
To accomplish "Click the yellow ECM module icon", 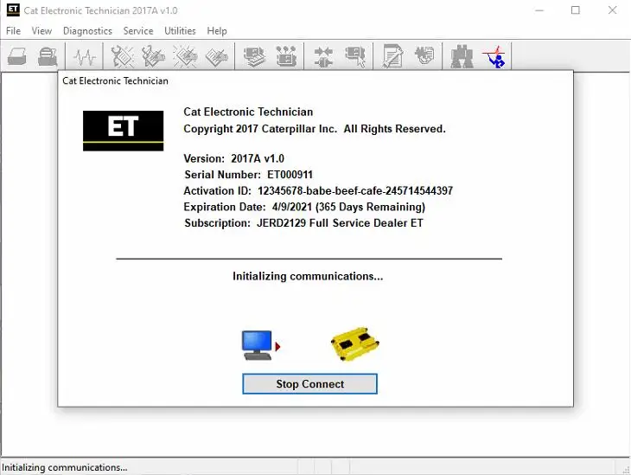I will point(355,344).
